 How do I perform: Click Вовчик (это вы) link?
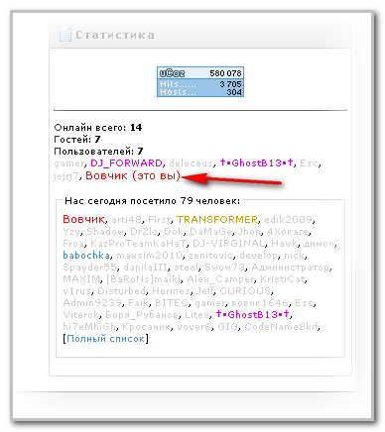[133, 175]
